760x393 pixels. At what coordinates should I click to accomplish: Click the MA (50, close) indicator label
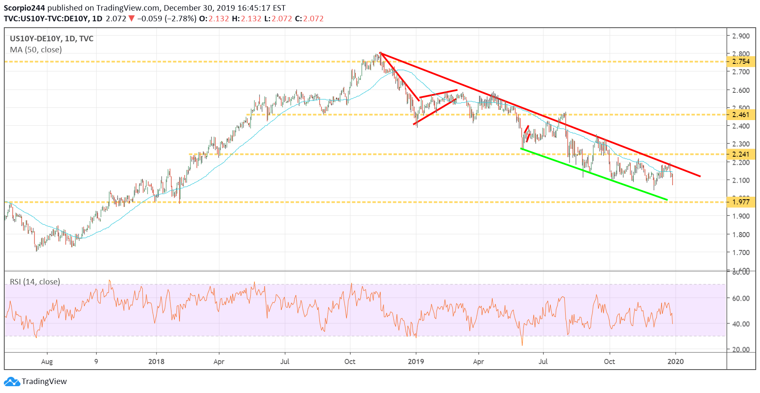(36, 50)
